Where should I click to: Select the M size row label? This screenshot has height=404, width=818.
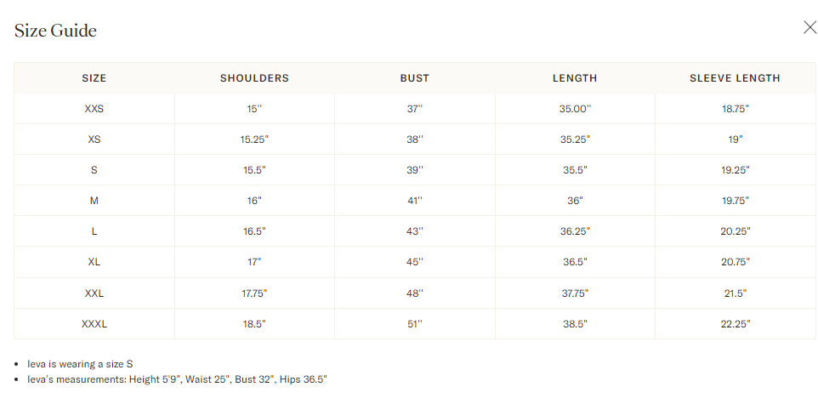[94, 201]
